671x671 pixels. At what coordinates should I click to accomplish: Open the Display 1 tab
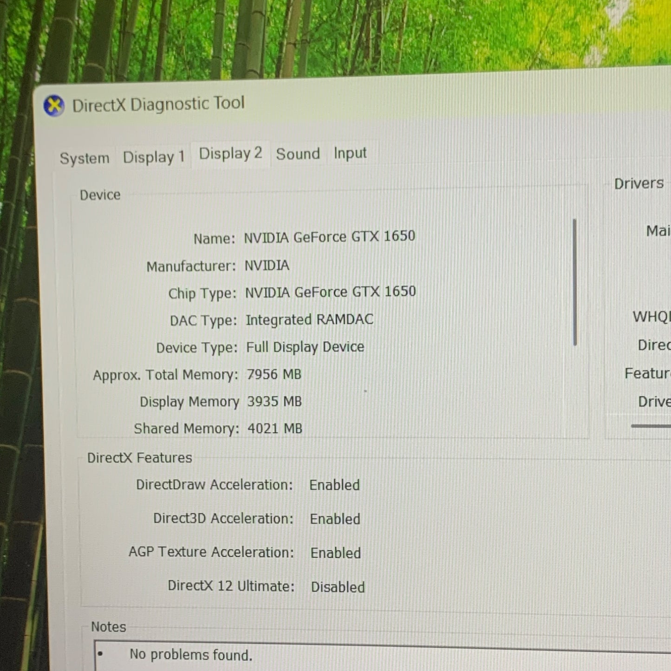point(154,157)
